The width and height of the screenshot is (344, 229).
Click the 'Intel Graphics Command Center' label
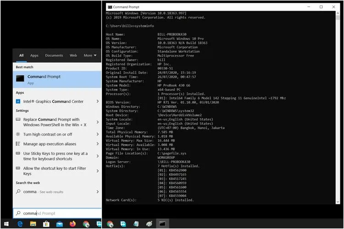pos(53,102)
